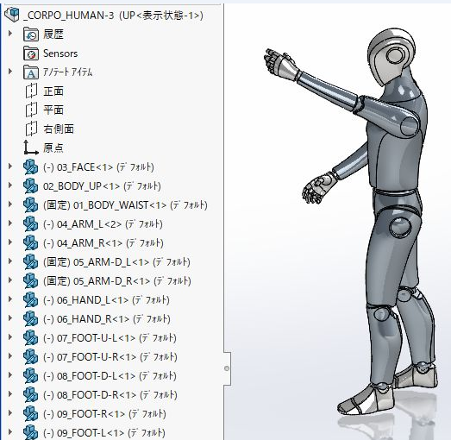This screenshot has width=451, height=440.
Task: Click the 04_ARM_L component icon
Action: click(30, 224)
